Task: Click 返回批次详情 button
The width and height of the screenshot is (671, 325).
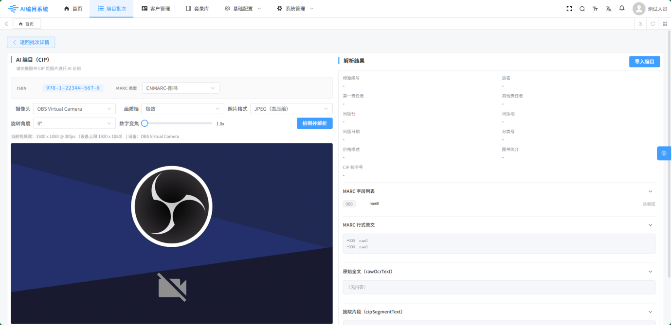Action: click(31, 42)
